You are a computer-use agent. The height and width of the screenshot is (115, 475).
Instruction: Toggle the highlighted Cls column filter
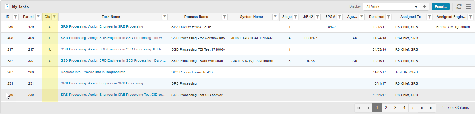[x=54, y=17]
